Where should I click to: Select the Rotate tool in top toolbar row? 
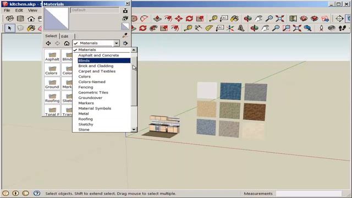click(189, 18)
